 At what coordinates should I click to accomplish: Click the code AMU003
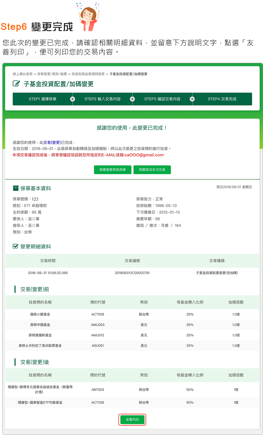tap(98, 325)
